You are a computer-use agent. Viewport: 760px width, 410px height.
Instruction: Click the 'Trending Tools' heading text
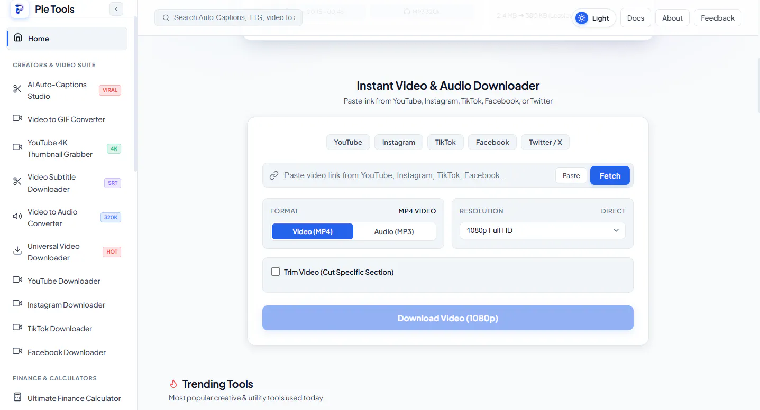[x=218, y=384]
